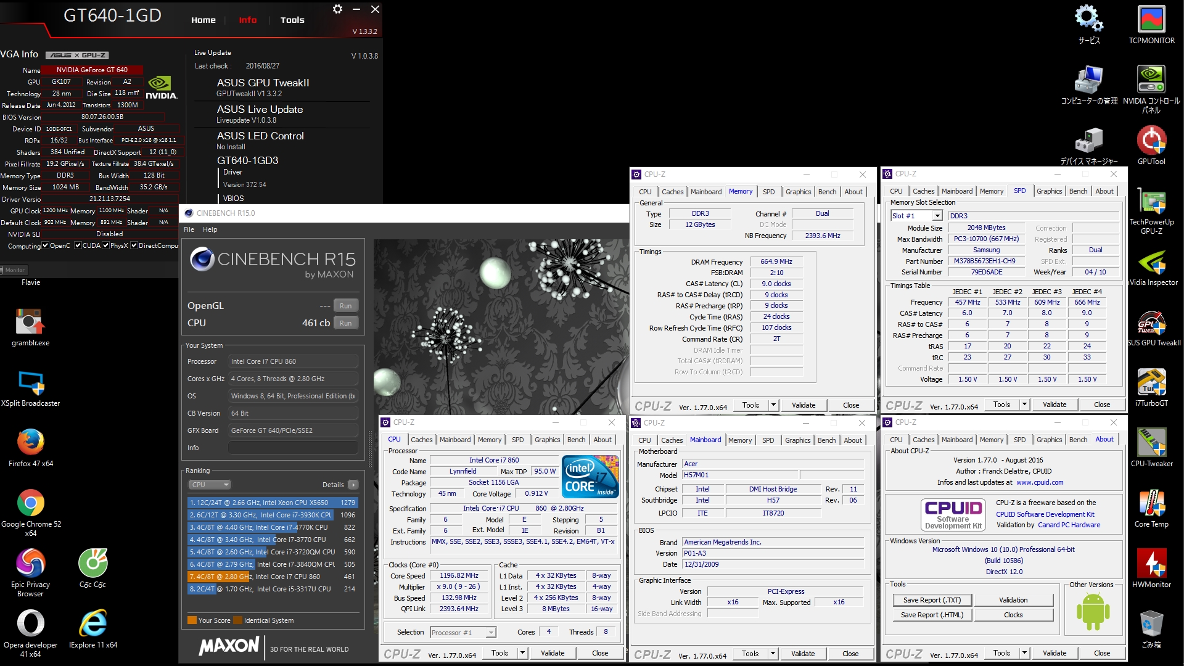Switch to Tools tab in GPU Tweak
This screenshot has width=1184, height=666.
tap(292, 20)
